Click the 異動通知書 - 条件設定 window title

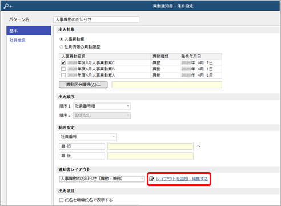[173, 6]
